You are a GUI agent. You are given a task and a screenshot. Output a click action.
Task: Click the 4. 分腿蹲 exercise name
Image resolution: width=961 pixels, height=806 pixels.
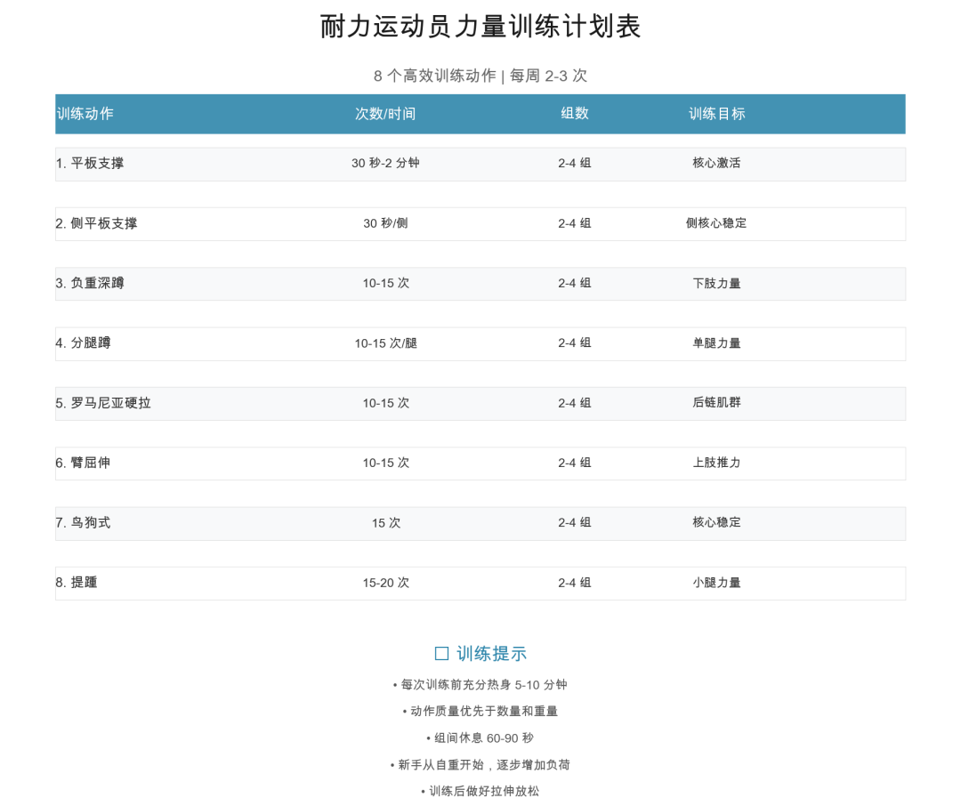(x=84, y=343)
